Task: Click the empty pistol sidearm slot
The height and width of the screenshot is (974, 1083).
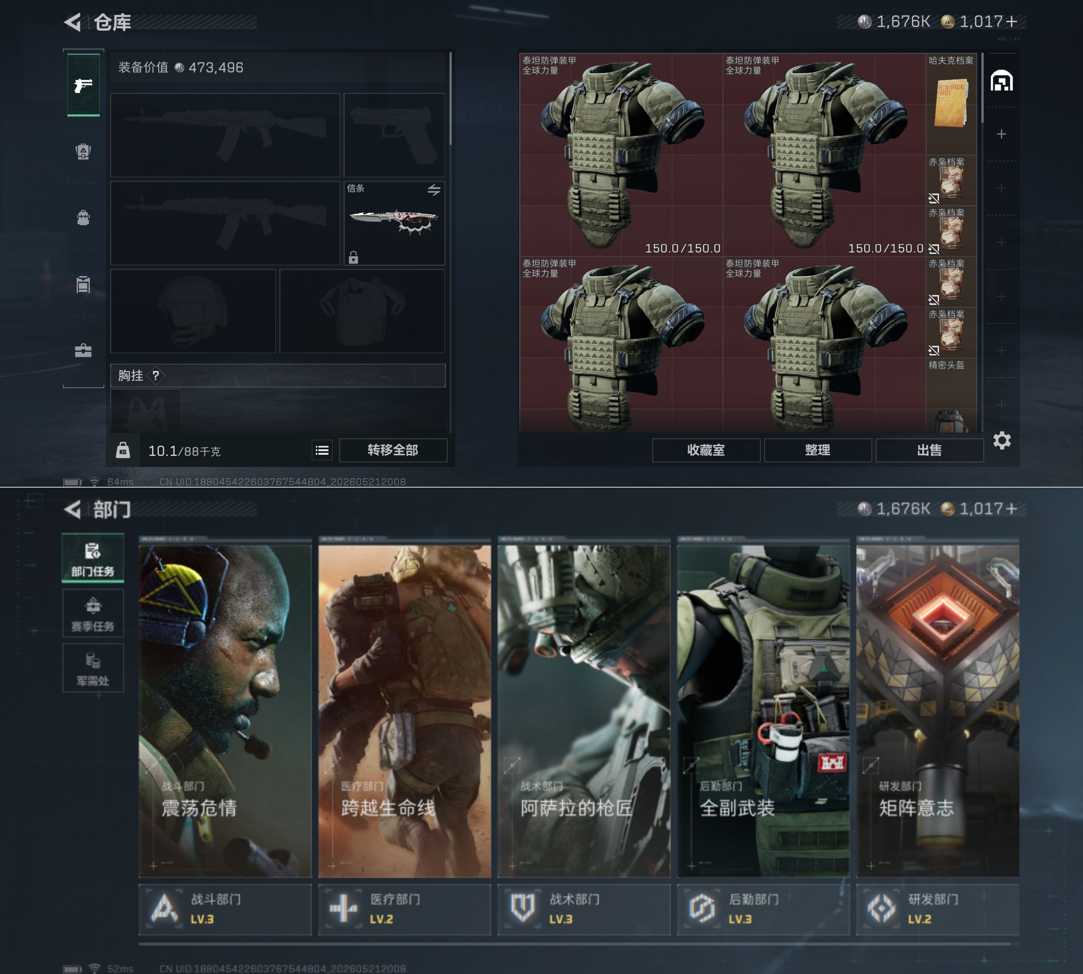Action: 394,135
